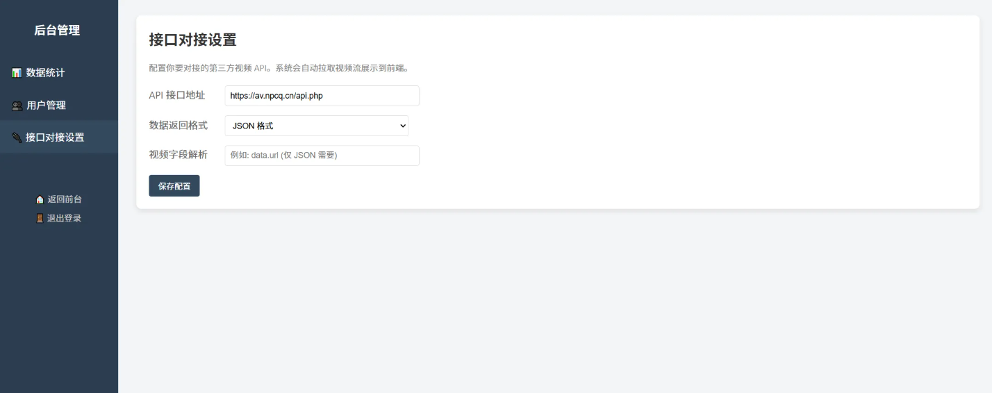Focus the 视频字段解析 input field

pyautogui.click(x=322, y=156)
